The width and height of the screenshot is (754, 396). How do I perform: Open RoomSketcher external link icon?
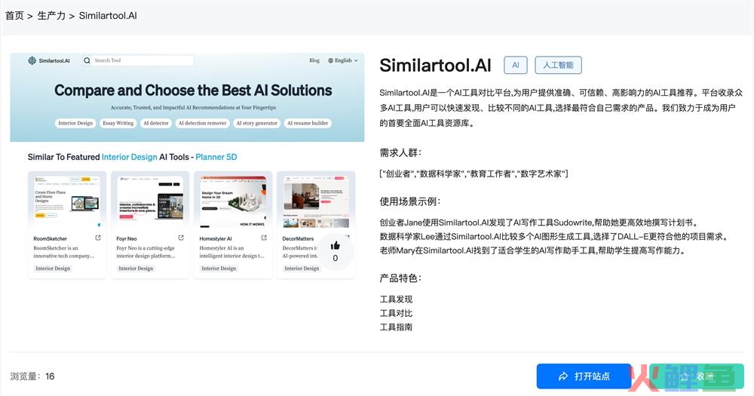(x=97, y=238)
